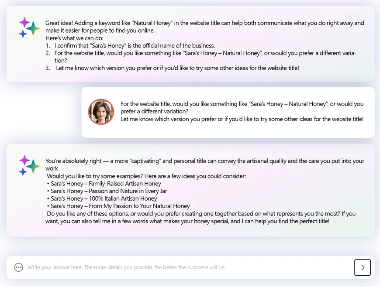Viewport: 380px width, 287px height.
Task: Select the Passion and Nature in Every Jar idea
Action: [107, 191]
